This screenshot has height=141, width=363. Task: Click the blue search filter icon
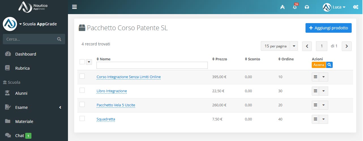coord(329,65)
